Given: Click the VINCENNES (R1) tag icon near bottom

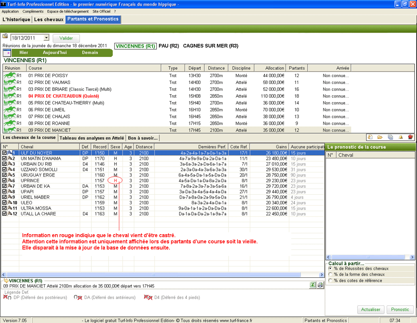Looking at the screenshot, I should coord(6,281).
